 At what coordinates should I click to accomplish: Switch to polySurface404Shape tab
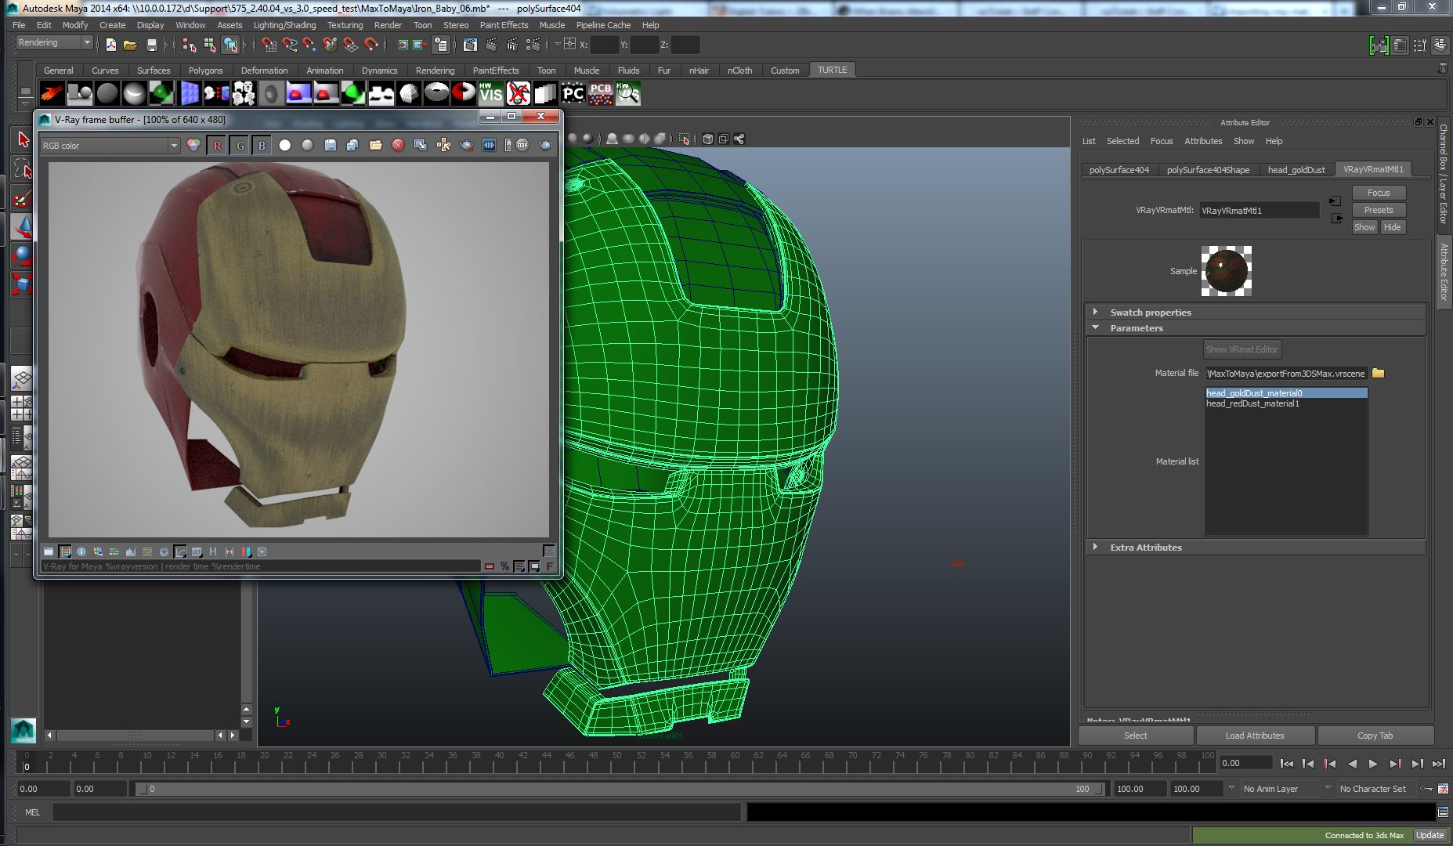[x=1208, y=170]
